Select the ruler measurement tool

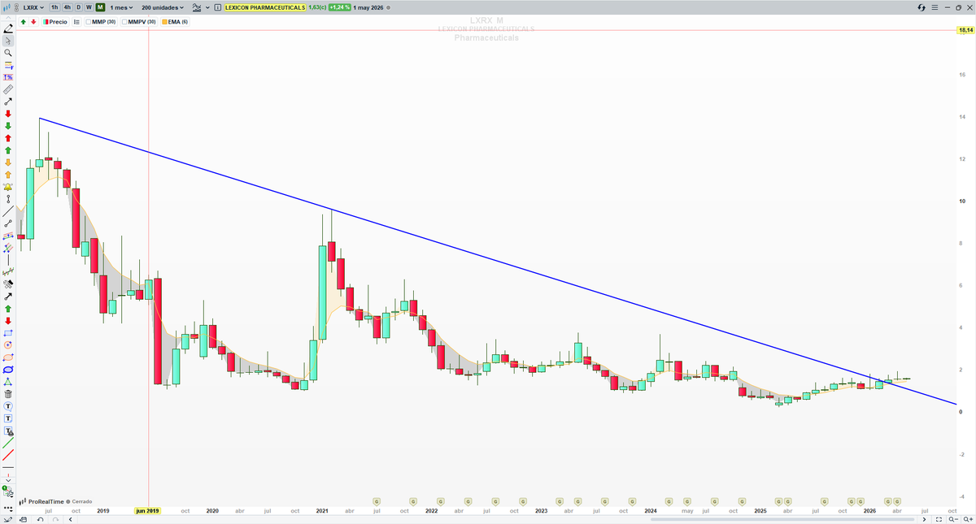pos(8,89)
